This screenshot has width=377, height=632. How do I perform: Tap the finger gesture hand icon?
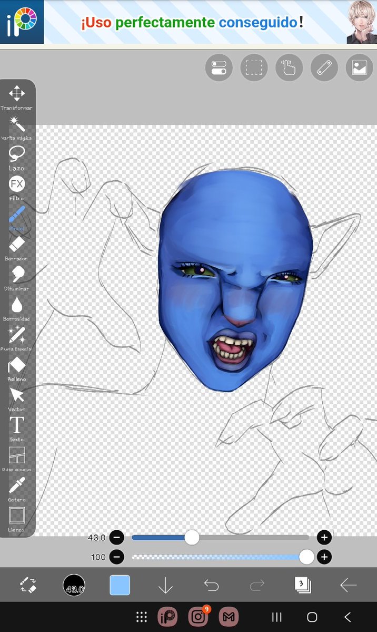pos(289,67)
